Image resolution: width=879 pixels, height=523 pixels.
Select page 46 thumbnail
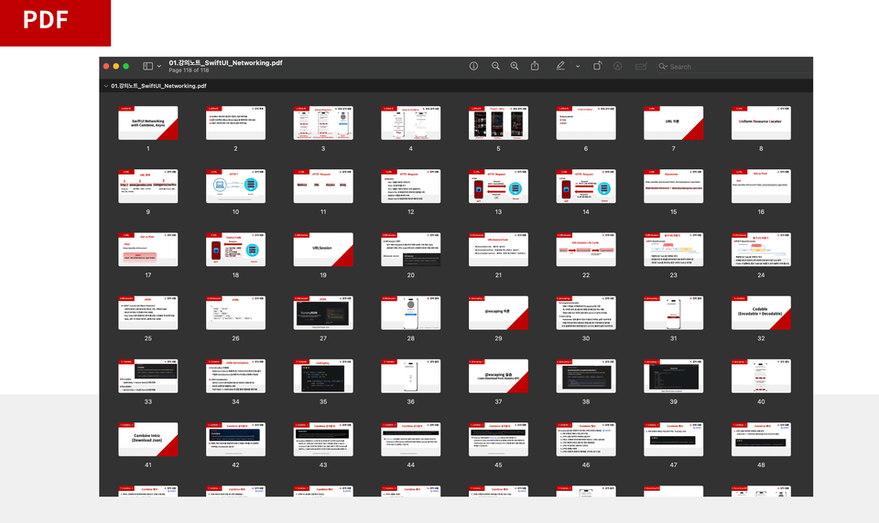point(586,439)
